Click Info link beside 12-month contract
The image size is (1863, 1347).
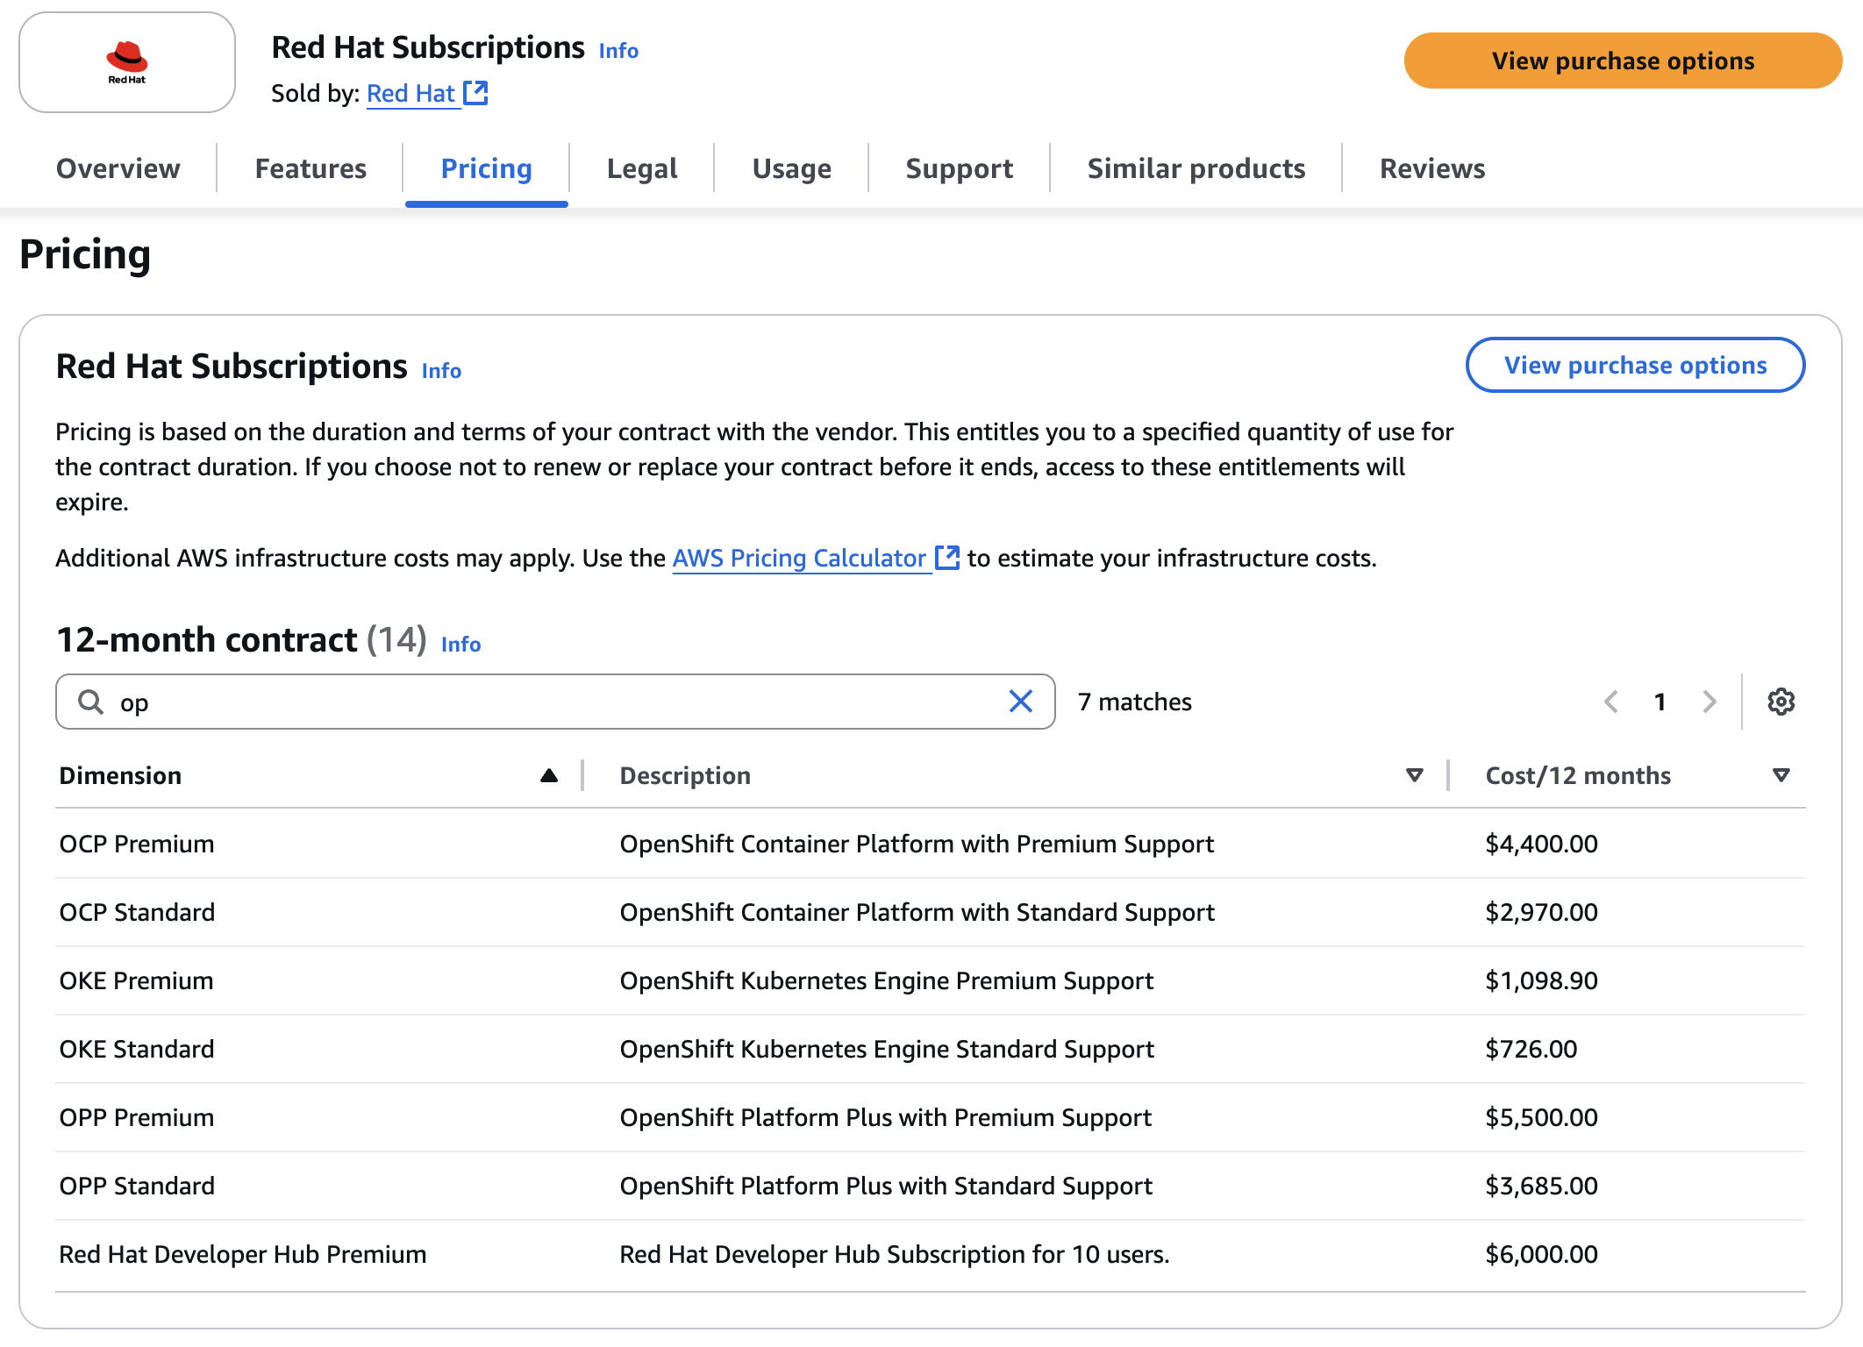tap(460, 645)
